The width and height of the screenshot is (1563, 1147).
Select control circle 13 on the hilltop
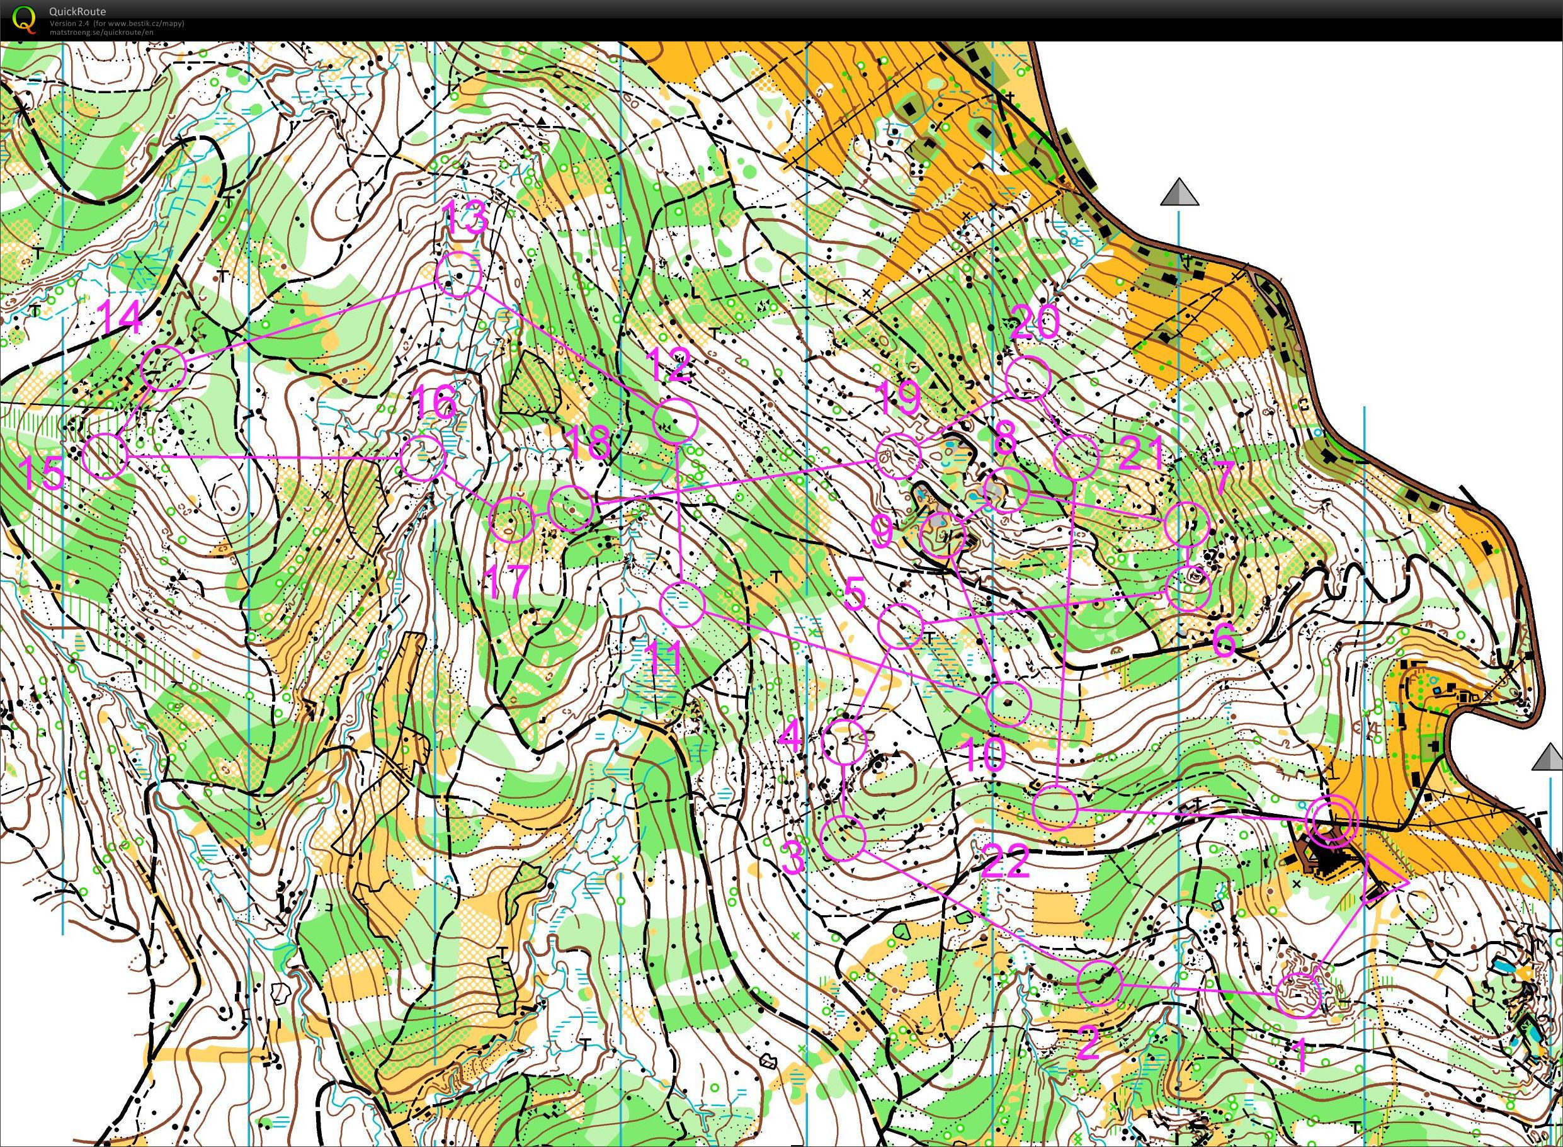pos(458,276)
